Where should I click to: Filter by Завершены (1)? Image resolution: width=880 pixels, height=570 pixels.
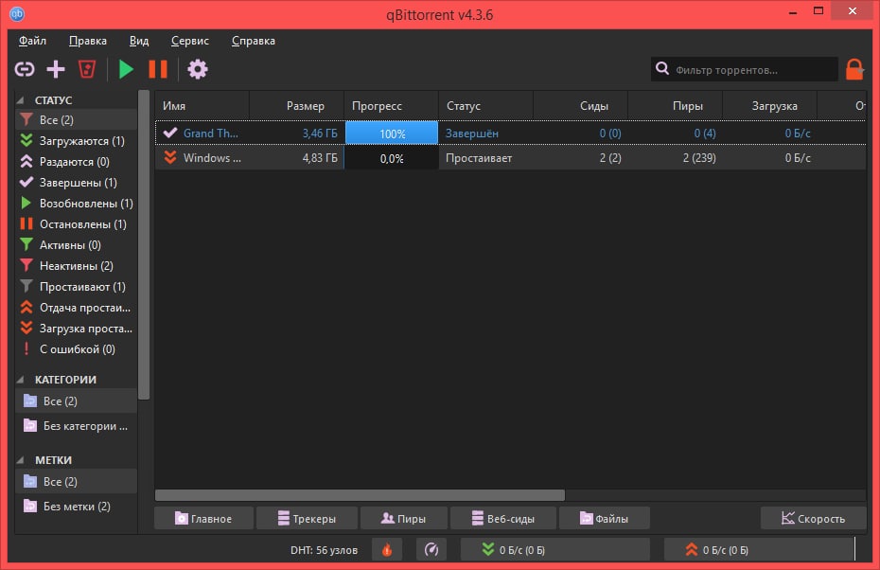coord(76,183)
